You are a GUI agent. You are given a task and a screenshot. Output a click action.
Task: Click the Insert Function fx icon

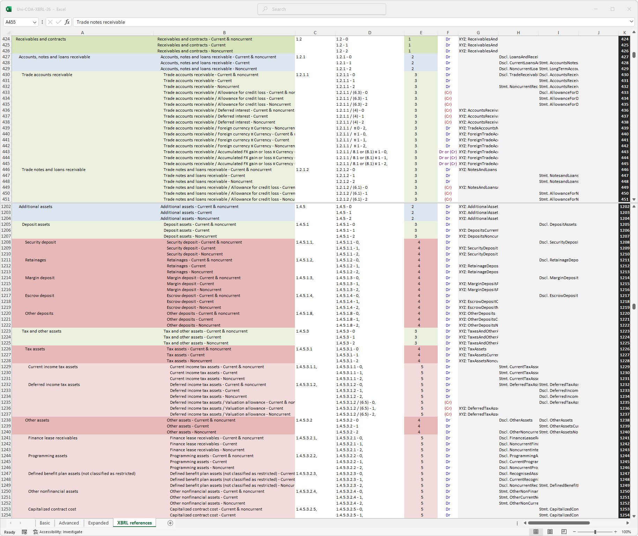[x=67, y=22]
